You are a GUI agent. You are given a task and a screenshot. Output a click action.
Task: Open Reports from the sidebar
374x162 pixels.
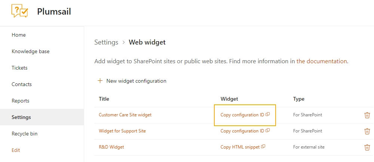(21, 101)
